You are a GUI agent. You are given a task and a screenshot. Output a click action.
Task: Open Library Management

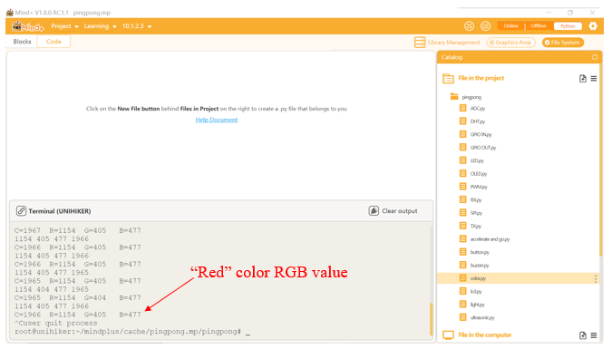coord(447,43)
